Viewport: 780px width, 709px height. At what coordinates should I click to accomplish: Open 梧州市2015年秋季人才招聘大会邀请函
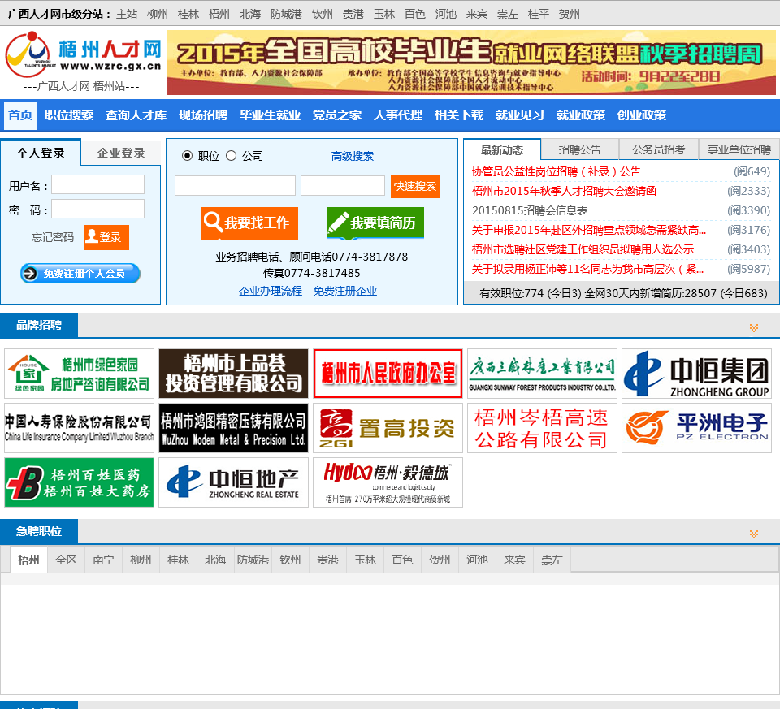pyautogui.click(x=564, y=191)
